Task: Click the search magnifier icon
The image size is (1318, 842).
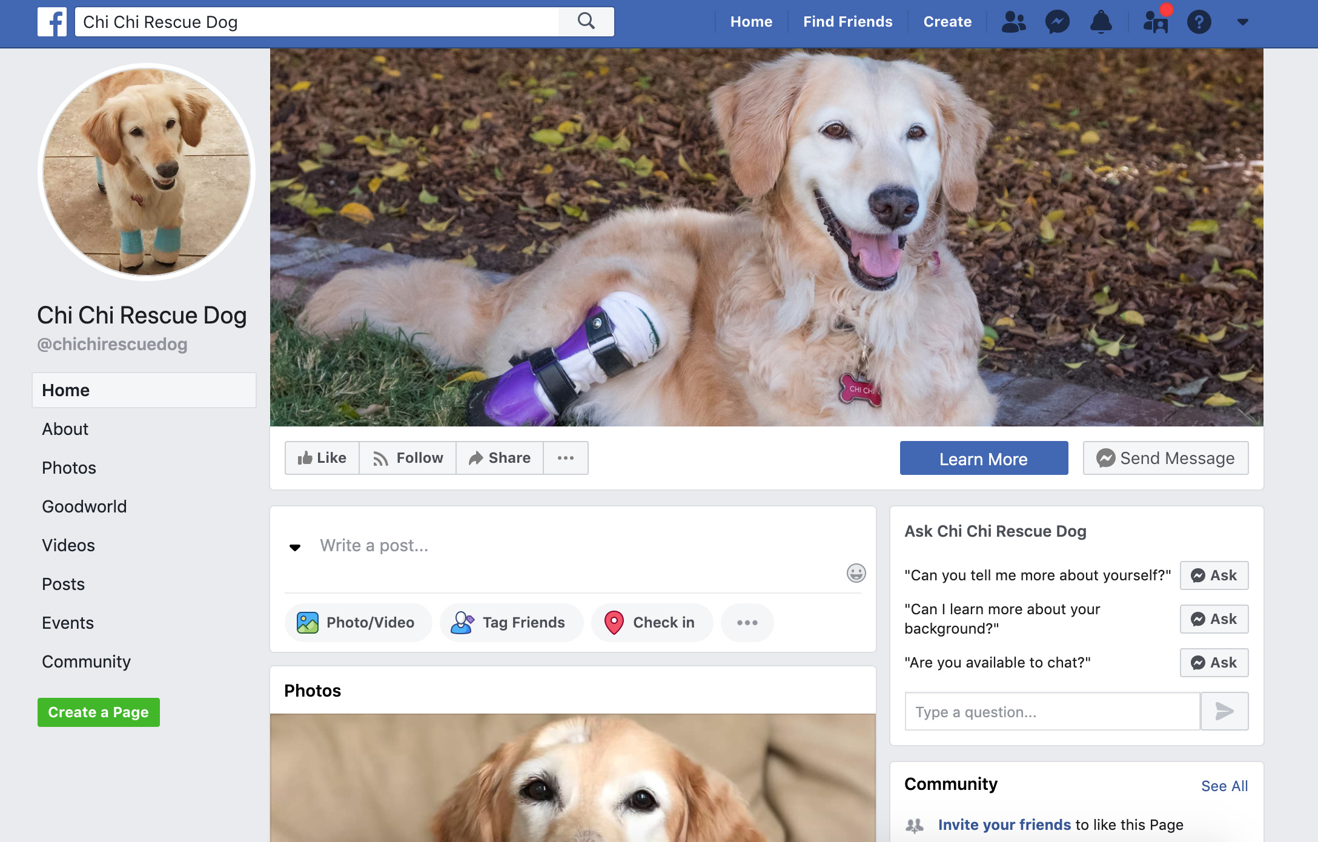Action: pyautogui.click(x=586, y=22)
